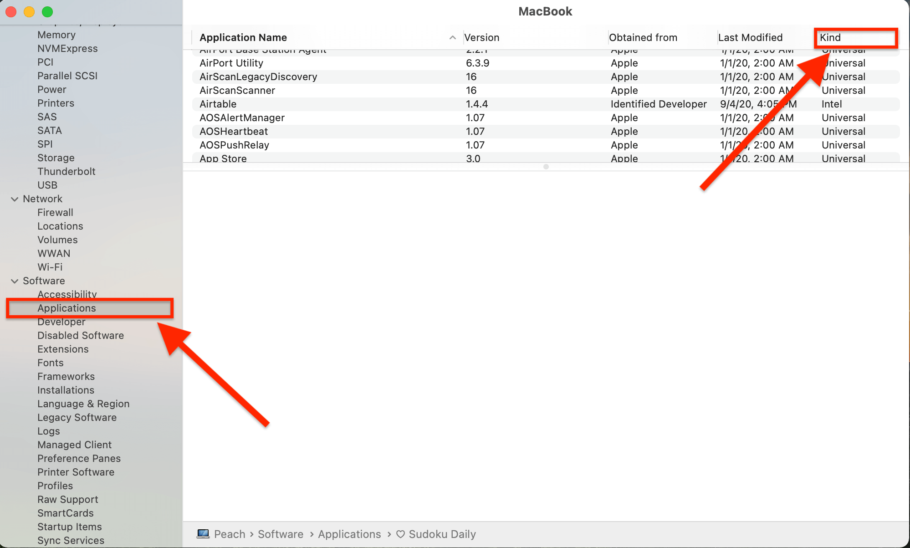Select the Applications sidebar item
The height and width of the screenshot is (548, 910).
67,308
